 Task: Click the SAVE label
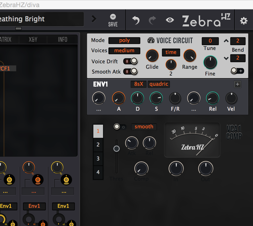click(113, 24)
